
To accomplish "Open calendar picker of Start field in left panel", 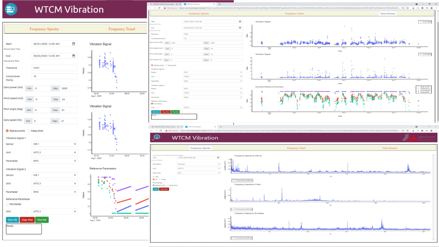I will point(74,44).
